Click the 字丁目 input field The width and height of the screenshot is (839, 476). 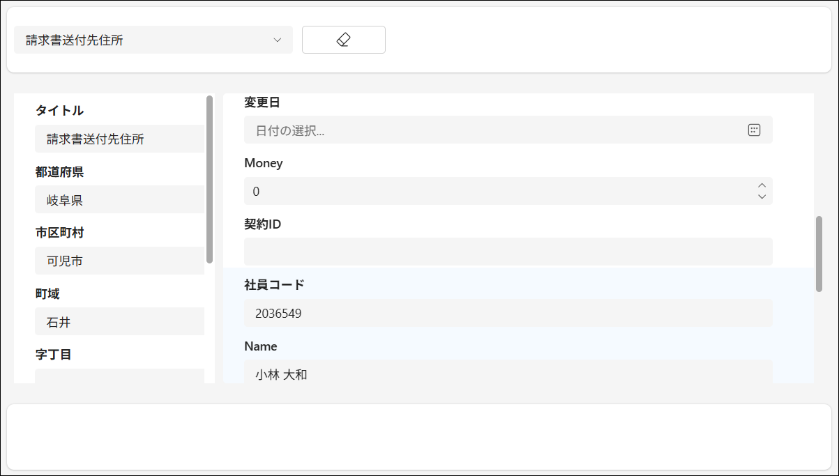point(119,376)
